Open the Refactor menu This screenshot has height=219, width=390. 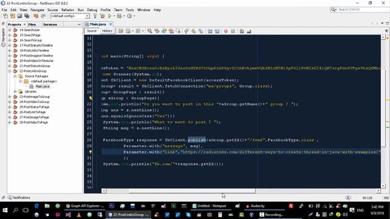(x=68, y=10)
